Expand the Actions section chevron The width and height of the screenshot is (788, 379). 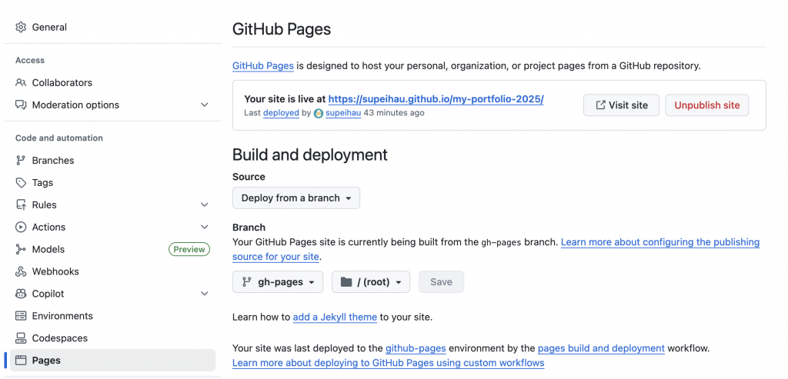click(x=205, y=227)
